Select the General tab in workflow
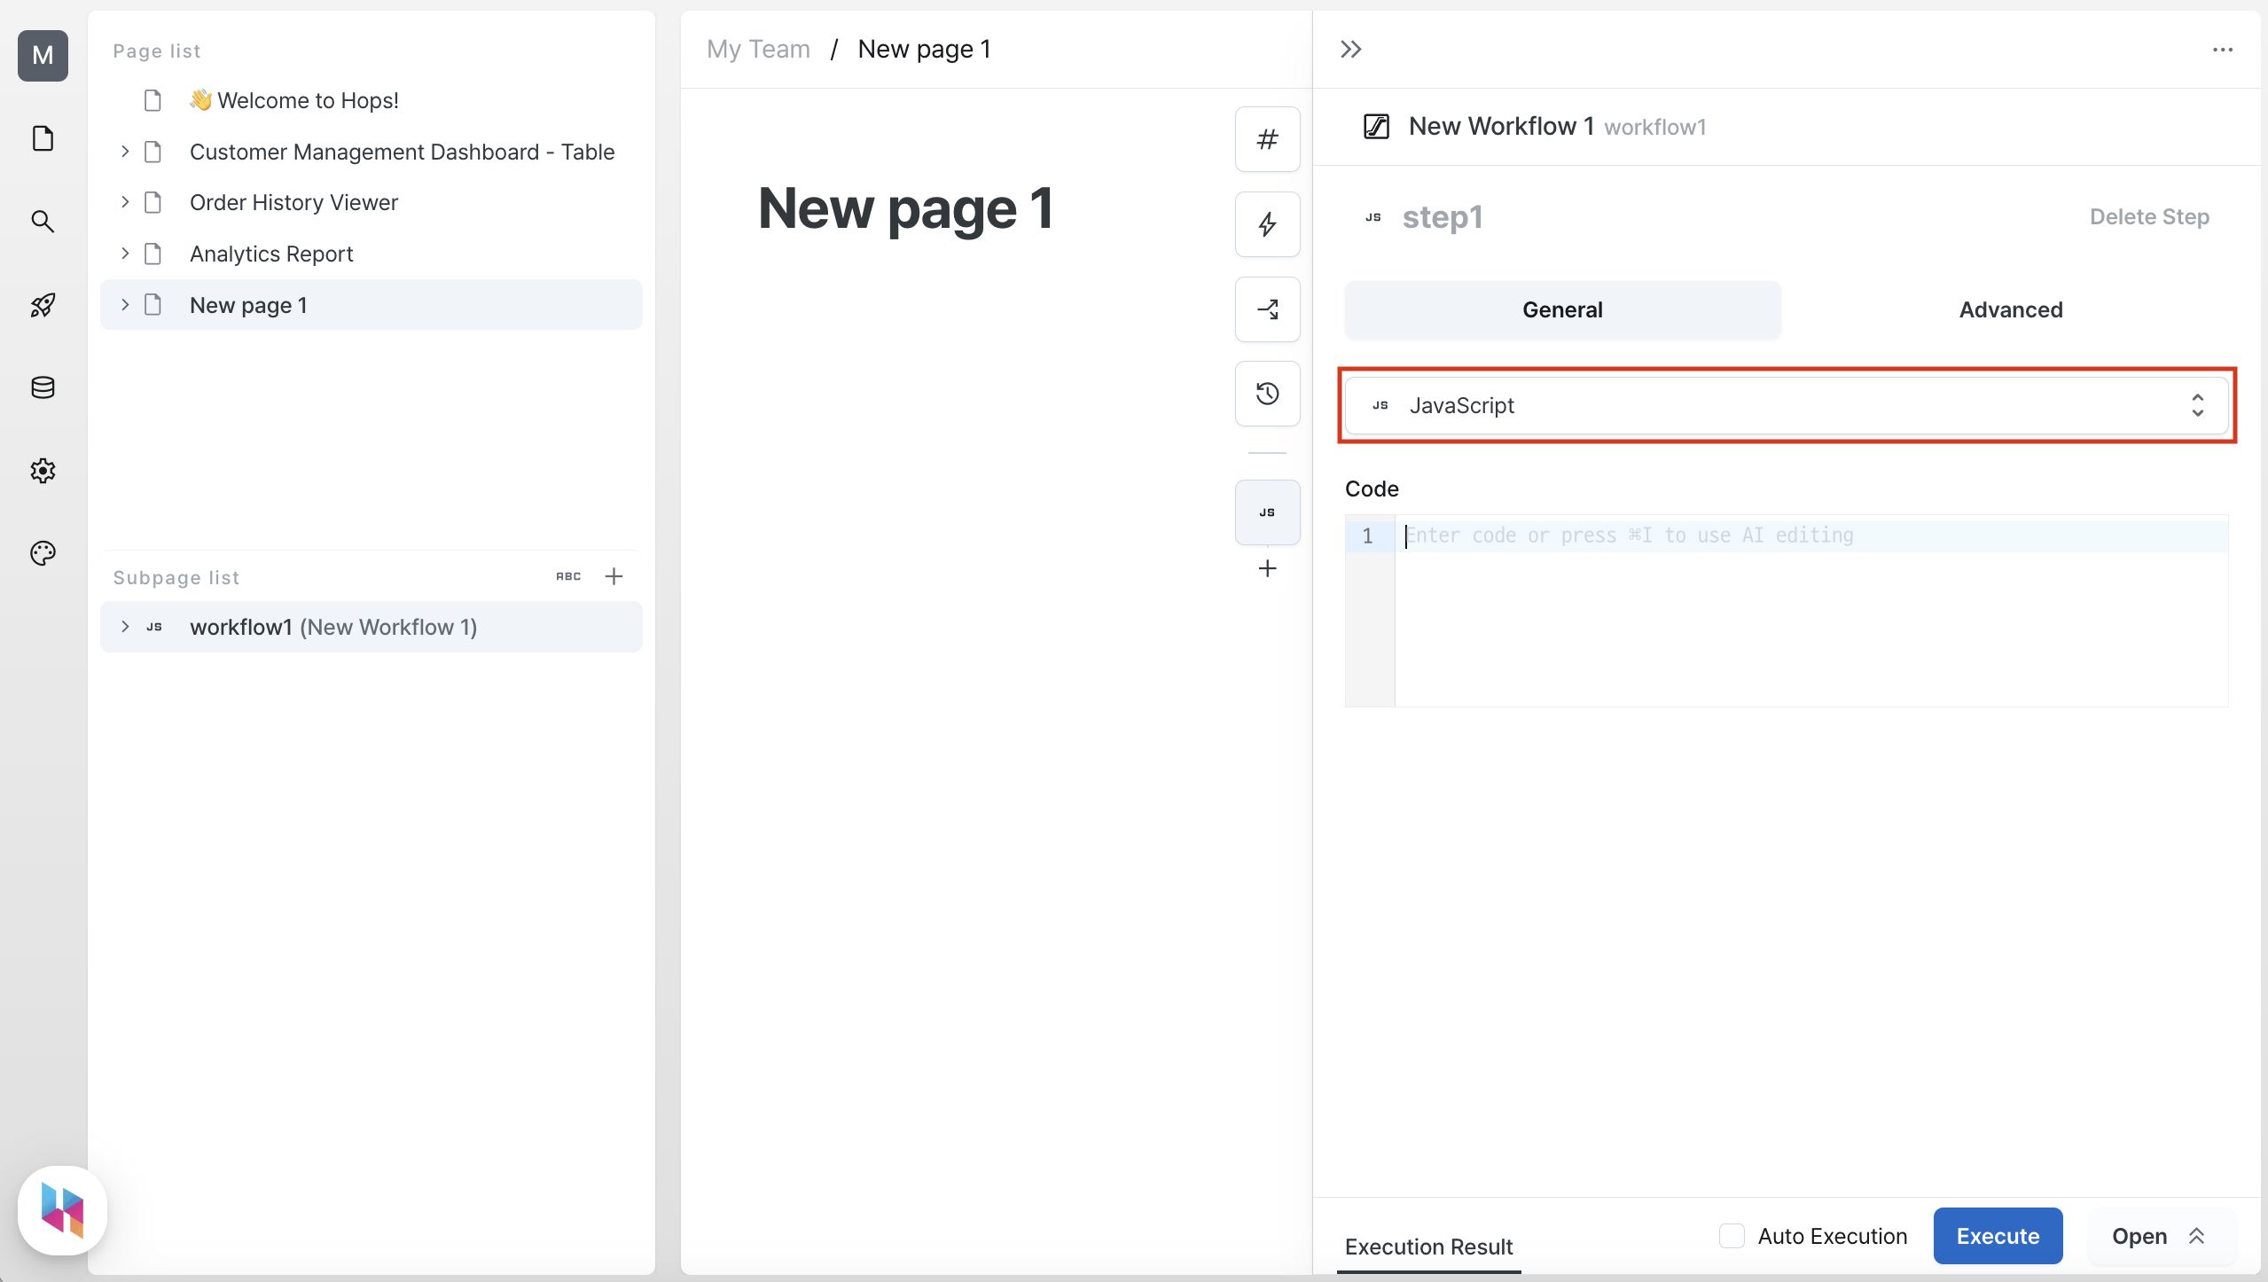This screenshot has height=1282, width=2268. [x=1560, y=309]
